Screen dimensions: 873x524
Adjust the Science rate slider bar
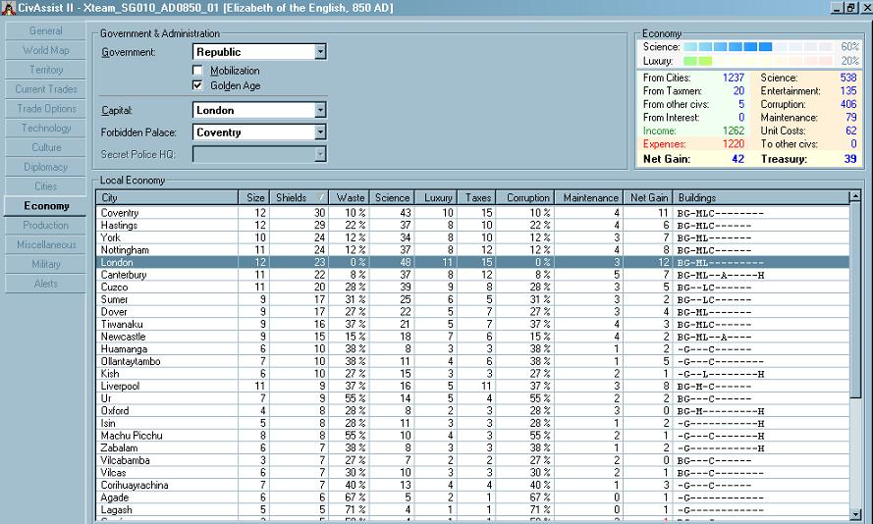[758, 47]
